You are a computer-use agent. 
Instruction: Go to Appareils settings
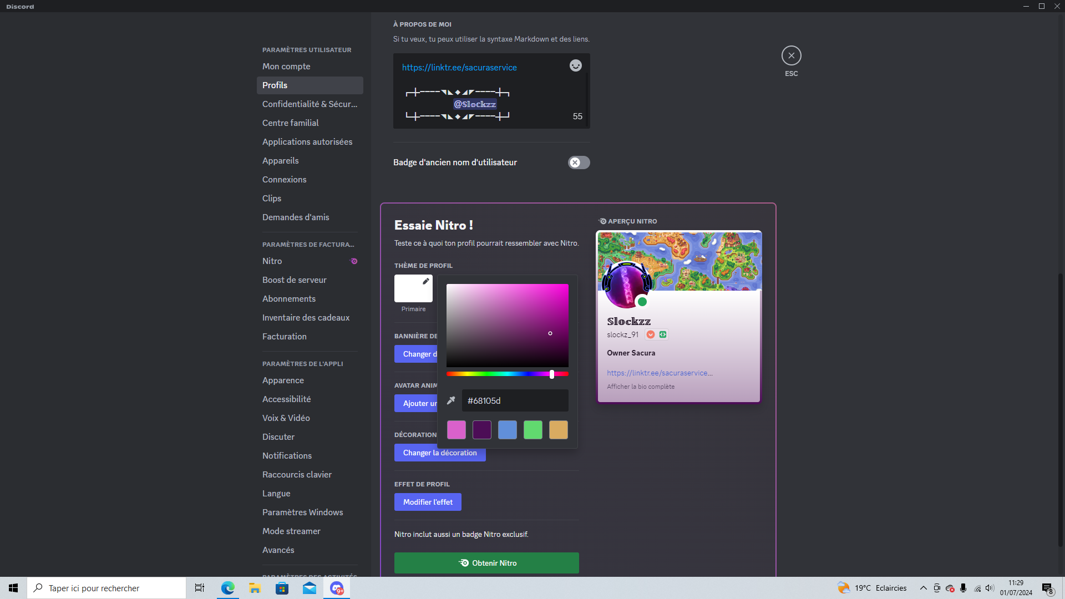coord(310,161)
